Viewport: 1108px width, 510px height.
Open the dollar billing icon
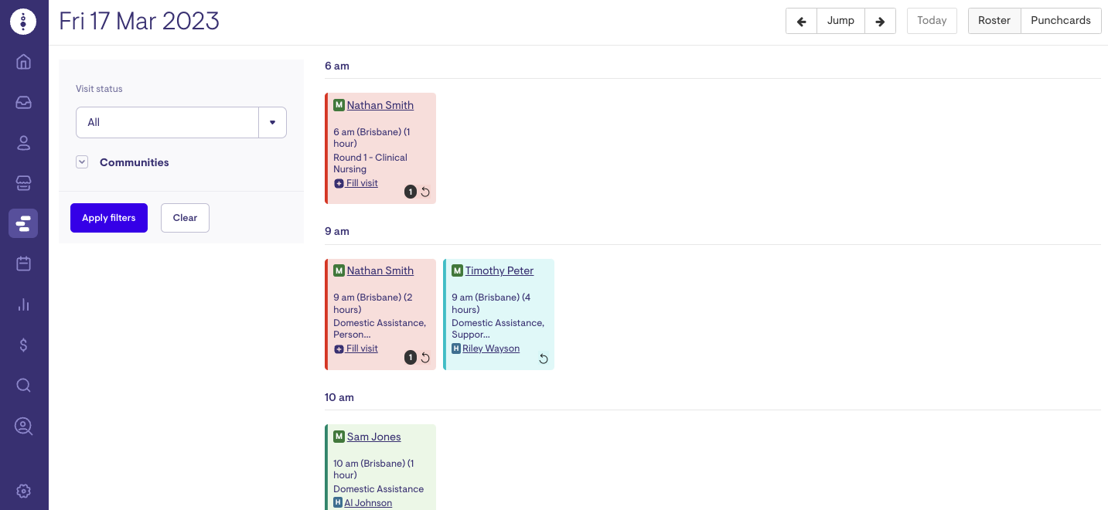(x=23, y=345)
